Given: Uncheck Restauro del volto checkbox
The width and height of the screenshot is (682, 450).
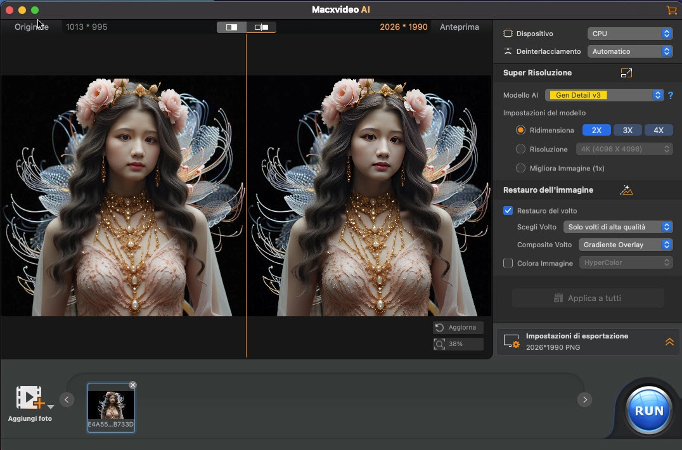Looking at the screenshot, I should tap(508, 210).
